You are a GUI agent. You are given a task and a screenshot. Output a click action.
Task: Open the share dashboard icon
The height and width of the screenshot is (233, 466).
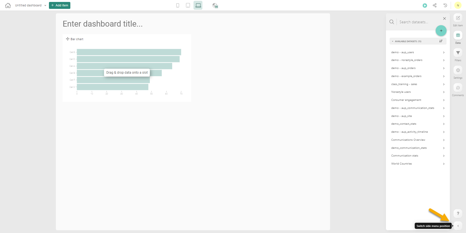tap(435, 6)
